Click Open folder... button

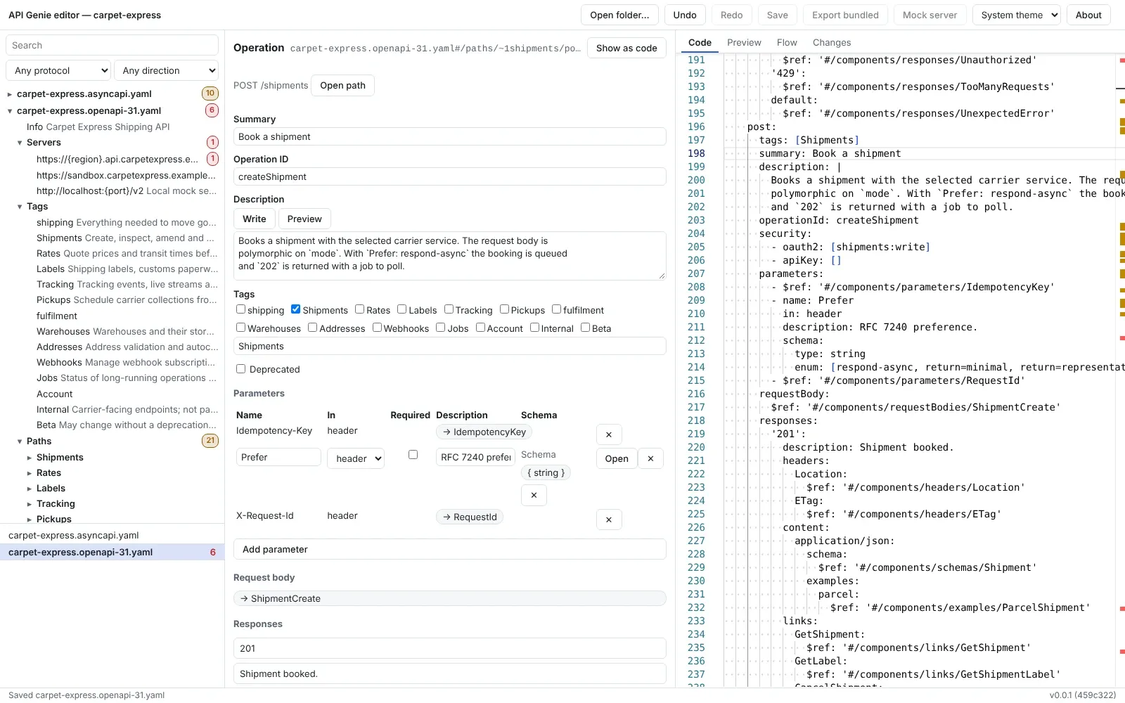click(619, 15)
